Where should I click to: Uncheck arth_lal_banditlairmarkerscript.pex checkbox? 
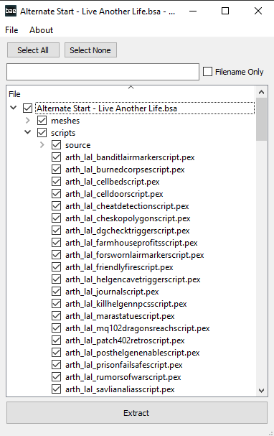57,157
